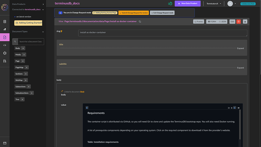The height and width of the screenshot is (147, 261).
Task: Open the Tree document type
Action: [17, 99]
